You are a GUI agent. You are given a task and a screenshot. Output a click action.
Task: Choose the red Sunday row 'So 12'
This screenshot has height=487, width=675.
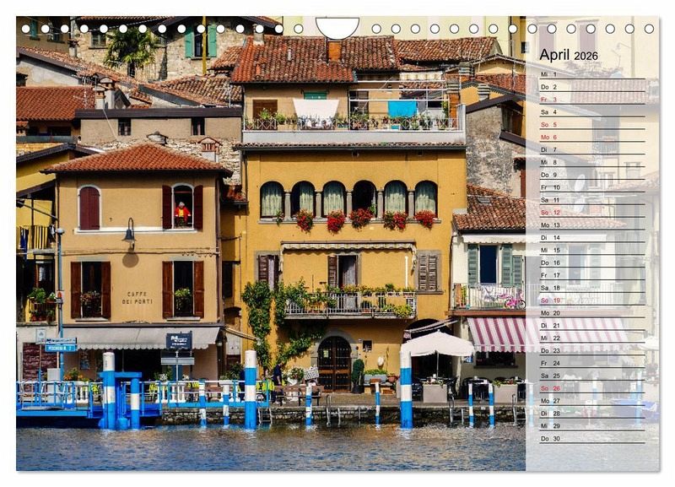pos(592,213)
